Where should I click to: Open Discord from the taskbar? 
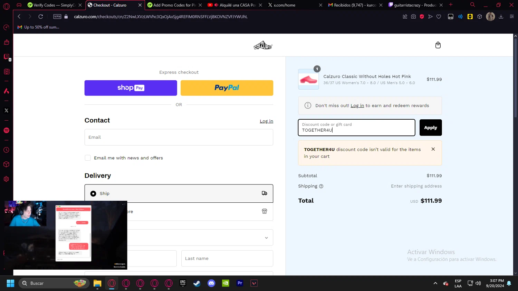[211, 283]
